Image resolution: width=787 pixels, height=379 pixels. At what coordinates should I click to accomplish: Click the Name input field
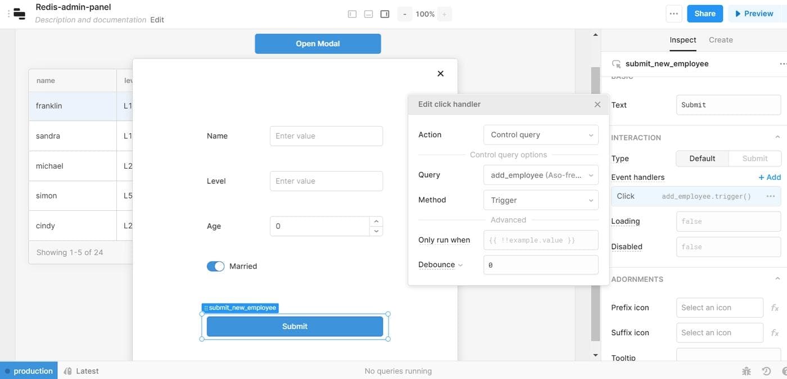[x=326, y=136]
